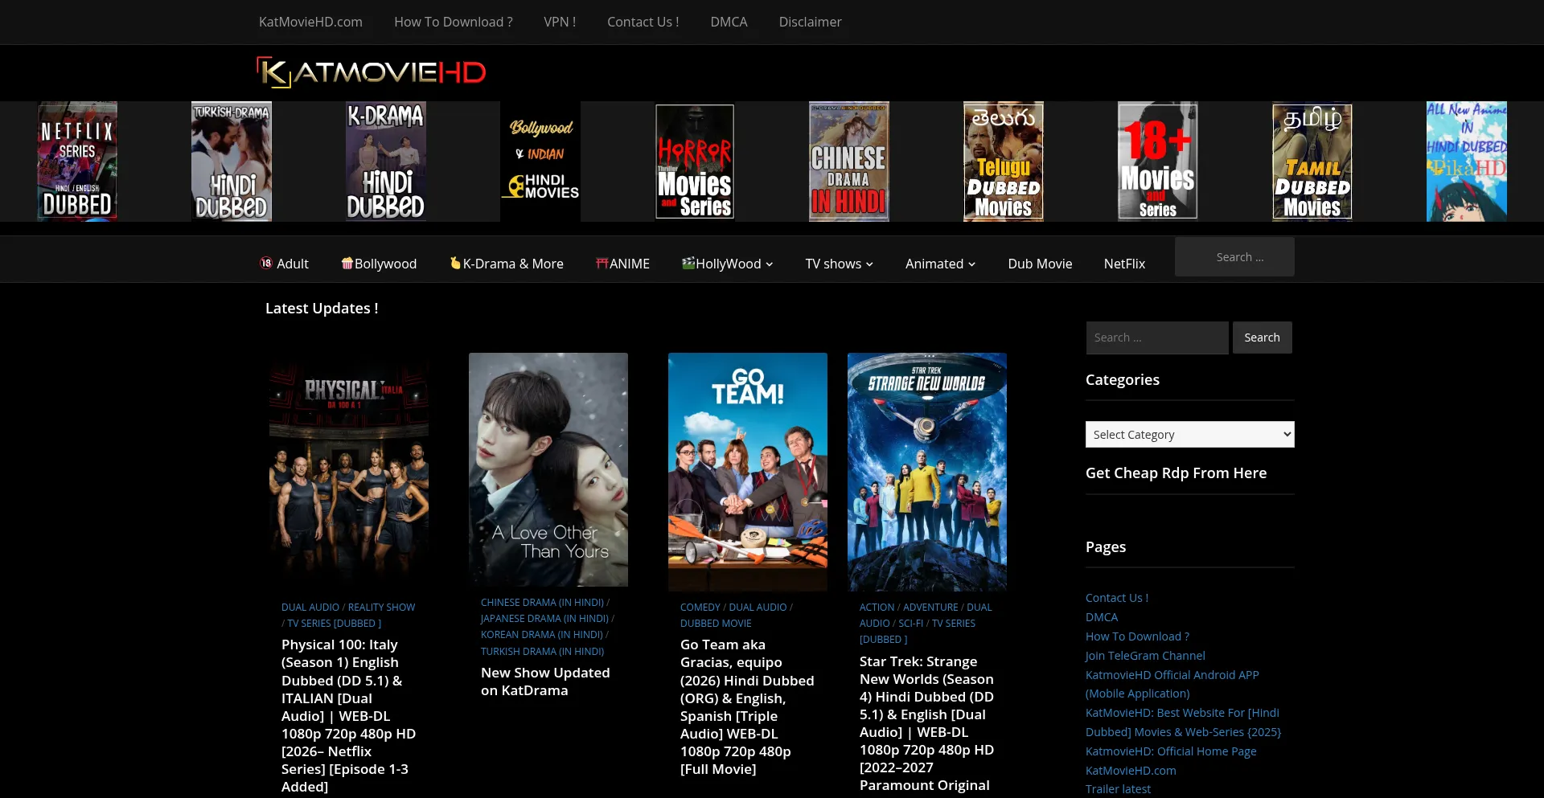Open Physical 100: Italy post title
The image size is (1544, 798).
coord(349,715)
